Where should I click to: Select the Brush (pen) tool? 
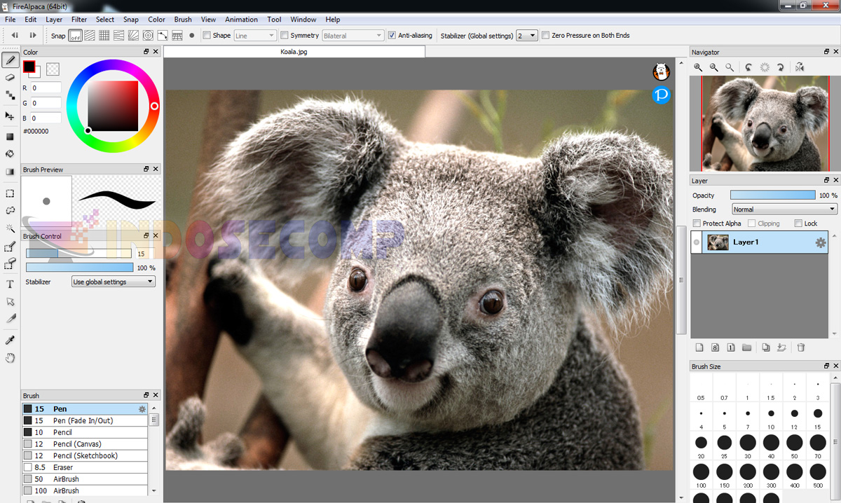tap(10, 60)
